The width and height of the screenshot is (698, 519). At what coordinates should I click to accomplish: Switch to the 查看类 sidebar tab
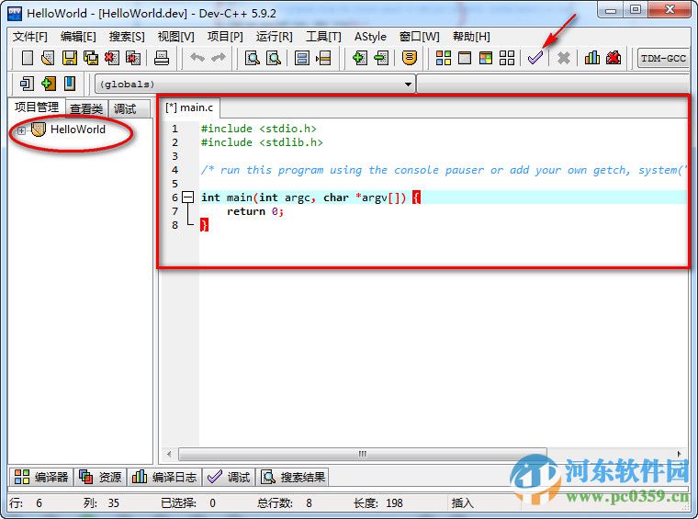click(x=86, y=108)
